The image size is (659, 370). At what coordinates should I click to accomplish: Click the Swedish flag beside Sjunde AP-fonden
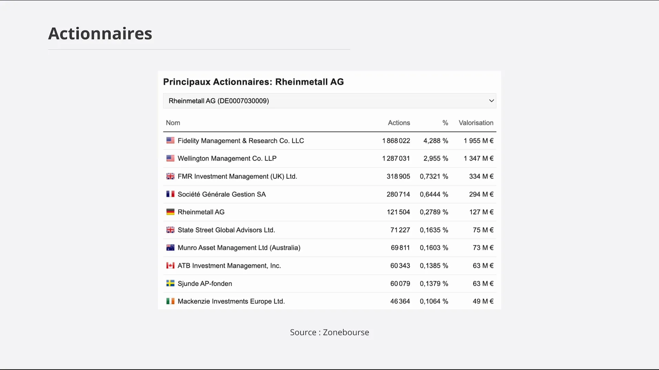pos(170,283)
